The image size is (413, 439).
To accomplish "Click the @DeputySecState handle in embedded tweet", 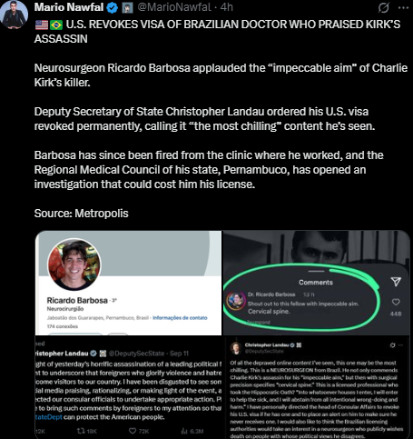I will 136,354.
